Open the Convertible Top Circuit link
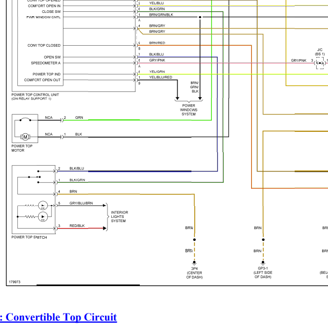328x327 pixels. coord(59,317)
